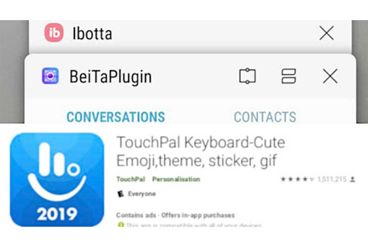Open BeiTaPlugin in pop-up view
The height and width of the screenshot is (247, 368).
(247, 76)
